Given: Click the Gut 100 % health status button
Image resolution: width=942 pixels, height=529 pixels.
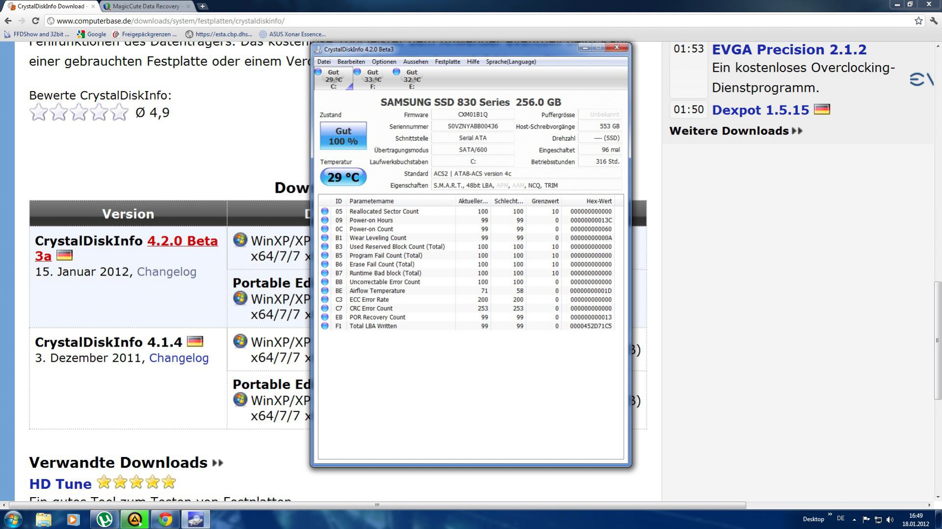Looking at the screenshot, I should pyautogui.click(x=343, y=136).
